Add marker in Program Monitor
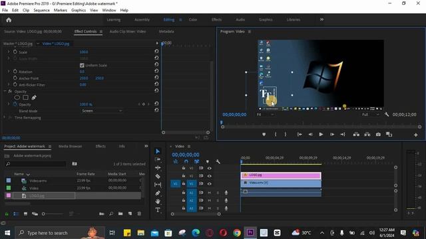426x239 pixels. tap(264, 134)
